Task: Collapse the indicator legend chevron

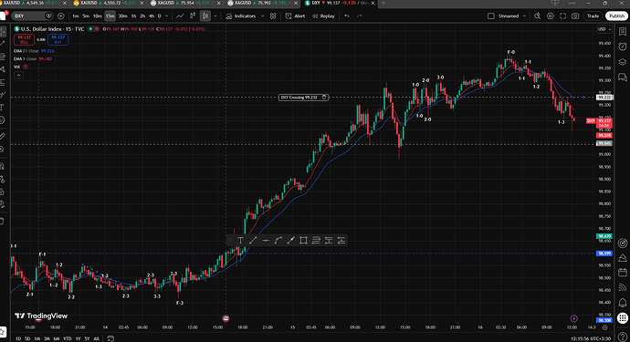Action: click(18, 75)
